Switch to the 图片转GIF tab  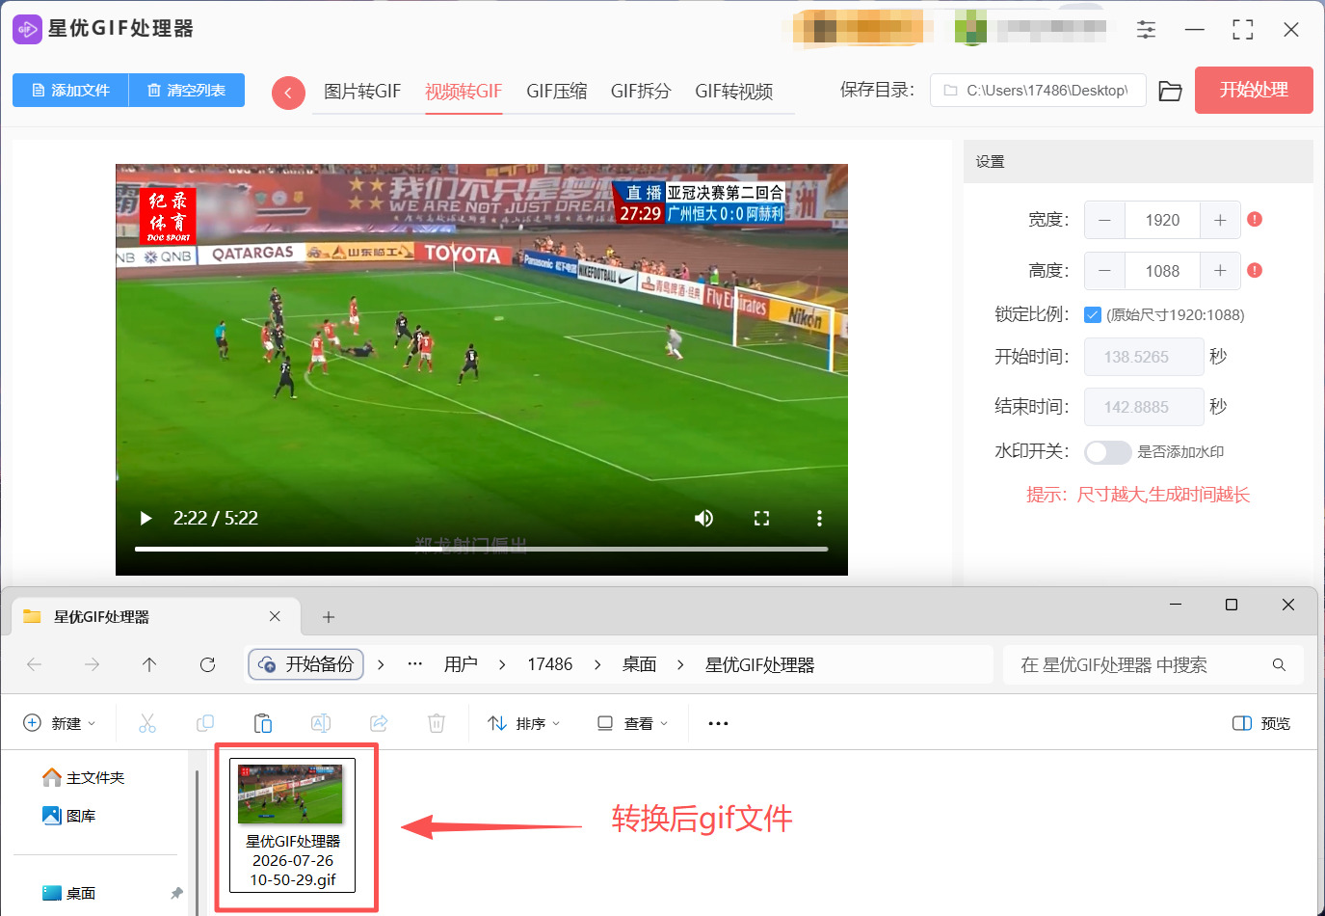point(362,92)
